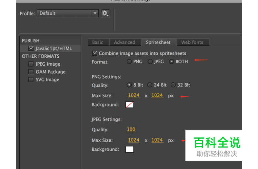Click the PUBLISH heading

coord(31,41)
